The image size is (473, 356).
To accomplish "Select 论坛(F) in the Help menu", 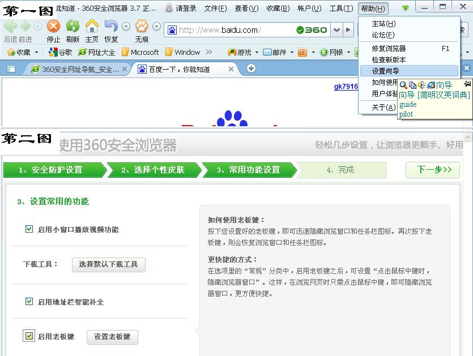I will [409, 35].
